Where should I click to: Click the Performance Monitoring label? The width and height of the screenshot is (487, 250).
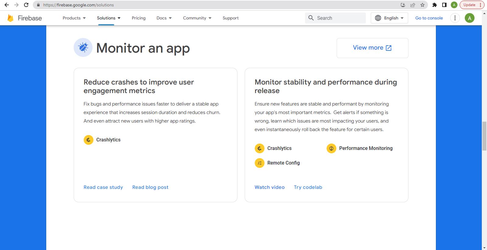tap(366, 148)
